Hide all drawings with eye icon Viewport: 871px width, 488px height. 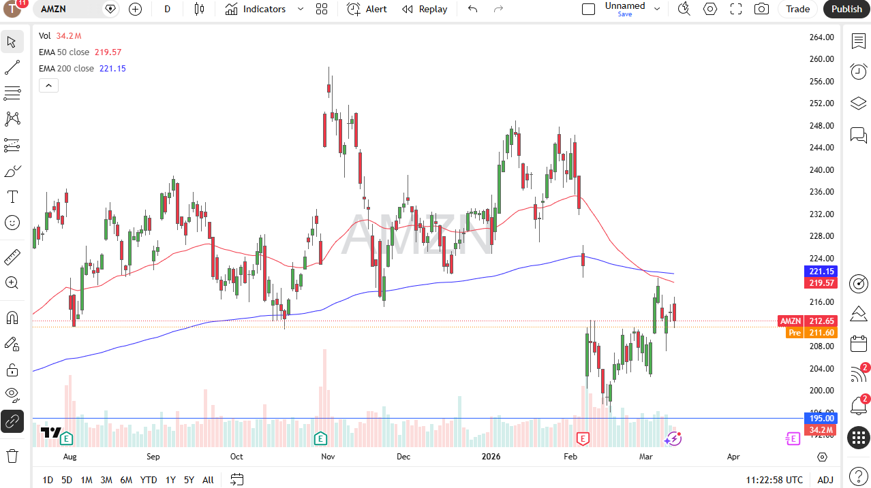(x=12, y=395)
